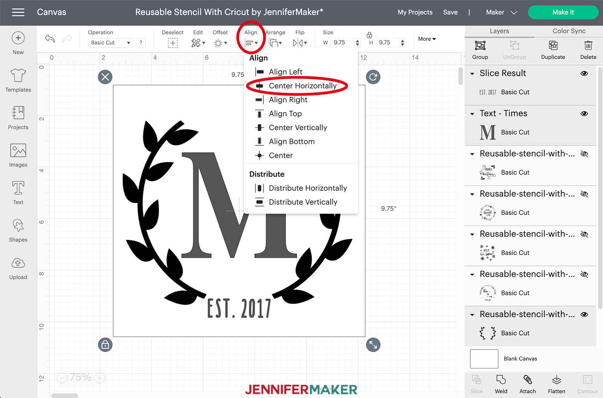Screen dimensions: 603x398
Task: Open the Operation Basic Cut dropdown
Action: [x=110, y=43]
